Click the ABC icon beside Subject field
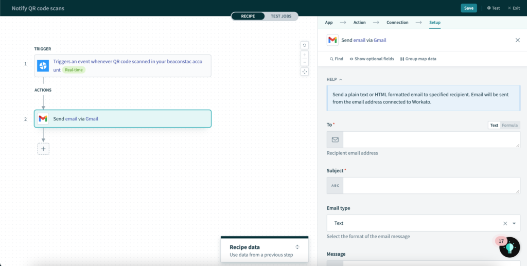The image size is (527, 266). [335, 185]
